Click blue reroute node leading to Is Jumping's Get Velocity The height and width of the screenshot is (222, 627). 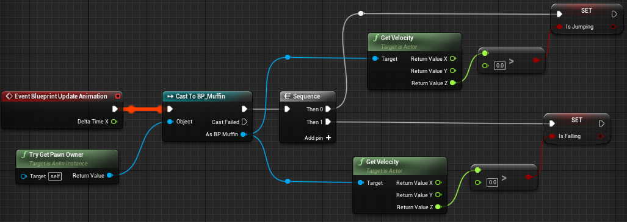click(x=288, y=58)
